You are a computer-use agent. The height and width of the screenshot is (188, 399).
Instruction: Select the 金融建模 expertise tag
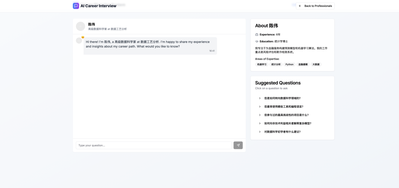coord(303,65)
